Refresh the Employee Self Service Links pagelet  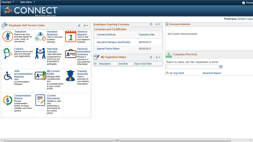pyautogui.click(x=79, y=25)
